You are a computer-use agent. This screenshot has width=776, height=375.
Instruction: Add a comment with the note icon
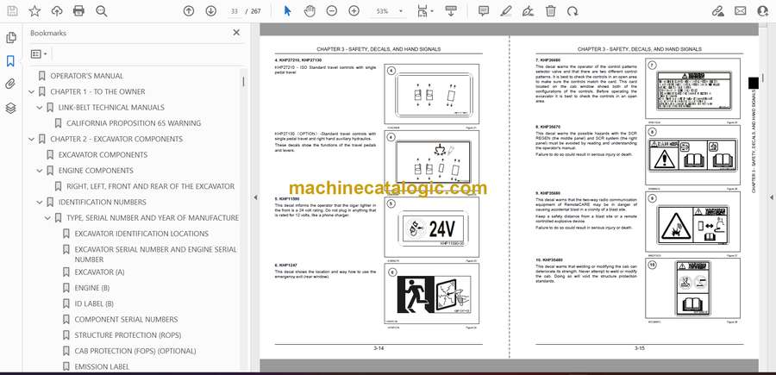[x=484, y=11]
